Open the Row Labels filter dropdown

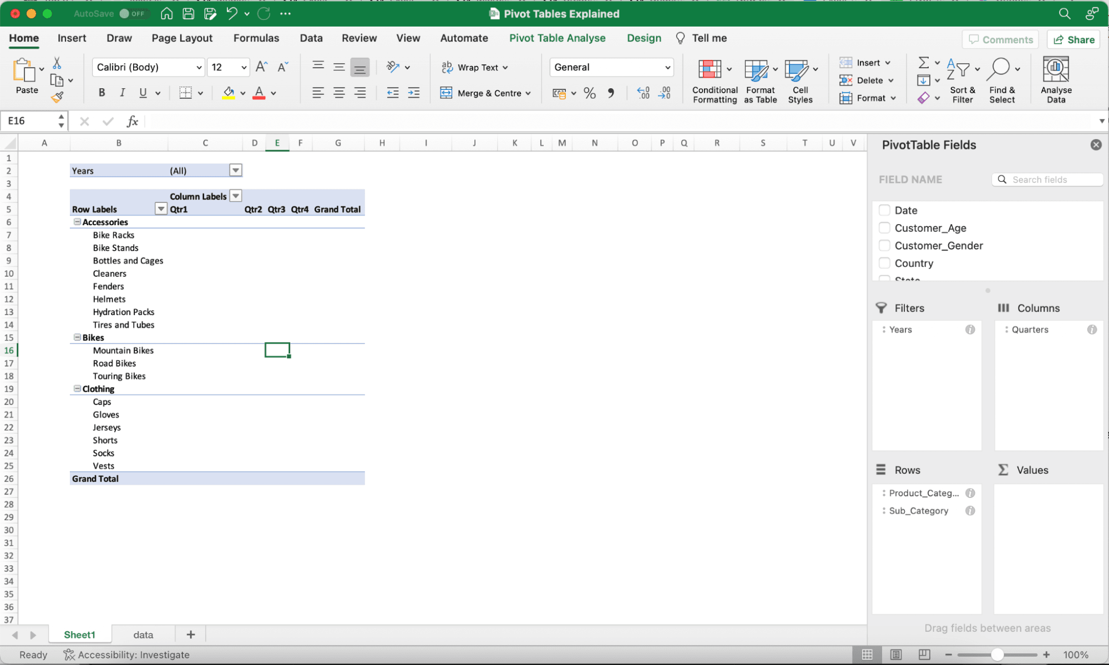[x=160, y=209]
